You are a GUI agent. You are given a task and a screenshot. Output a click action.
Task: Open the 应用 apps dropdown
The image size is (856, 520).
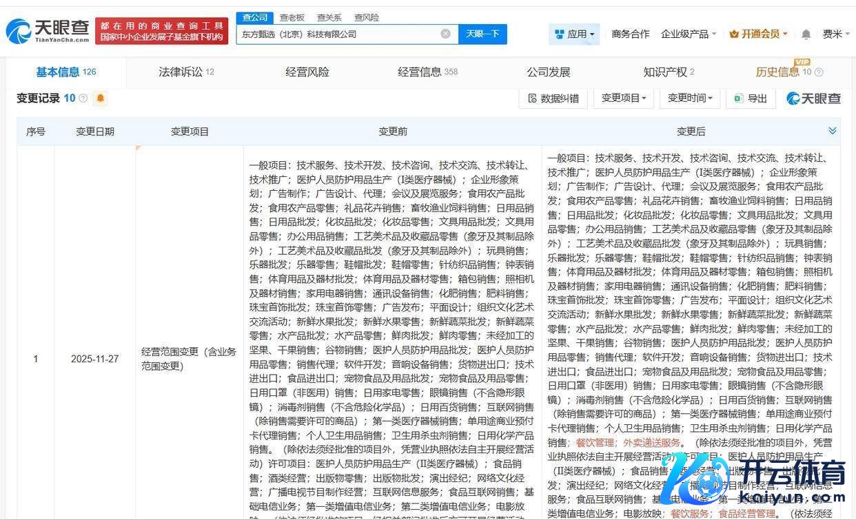pyautogui.click(x=574, y=34)
